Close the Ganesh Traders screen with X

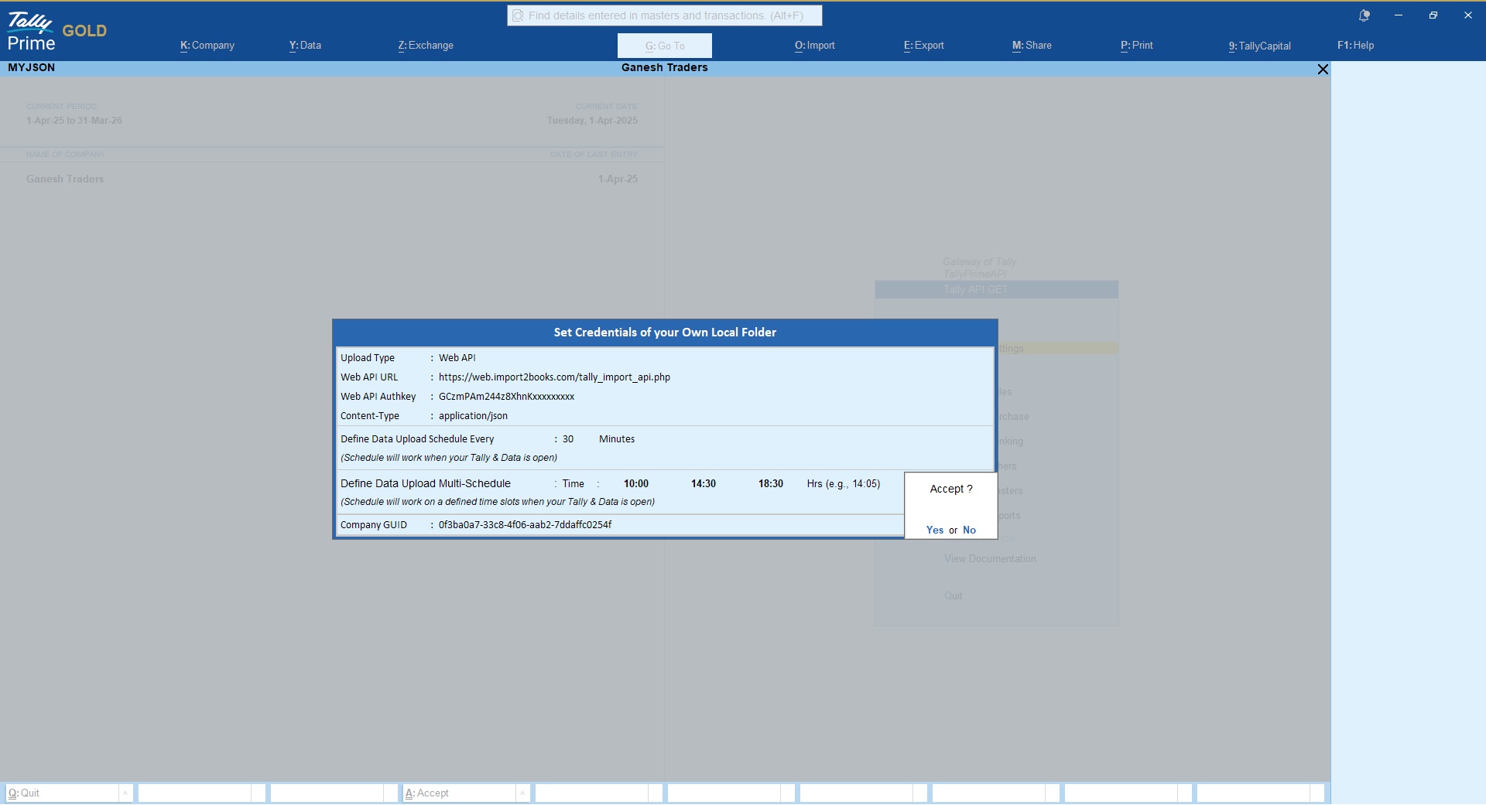click(1323, 69)
